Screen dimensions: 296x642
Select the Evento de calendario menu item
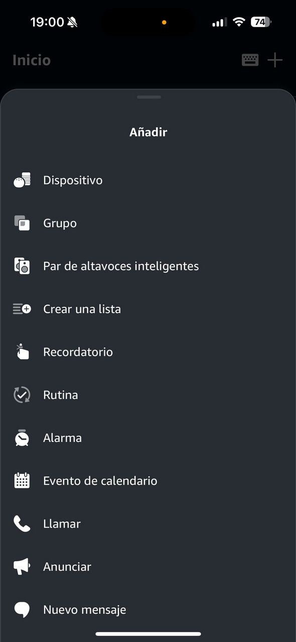(x=148, y=480)
